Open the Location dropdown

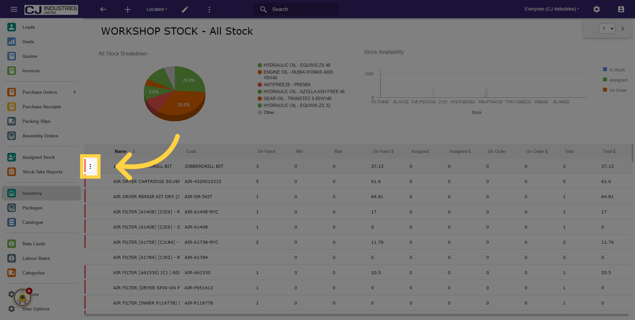pyautogui.click(x=157, y=9)
